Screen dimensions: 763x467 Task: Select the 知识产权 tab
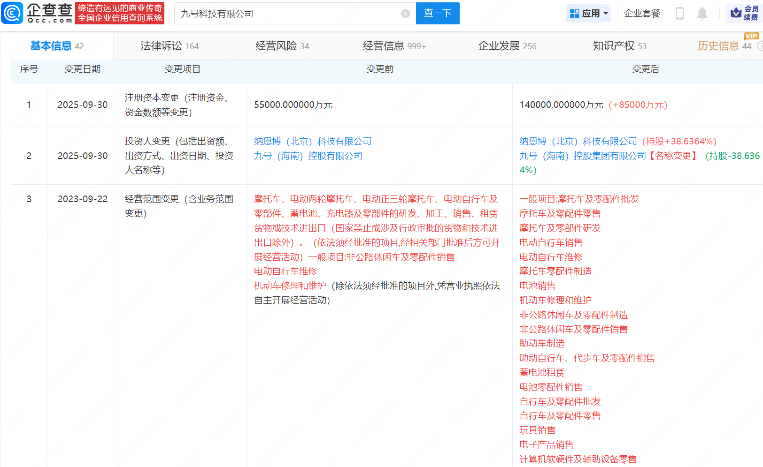[619, 46]
